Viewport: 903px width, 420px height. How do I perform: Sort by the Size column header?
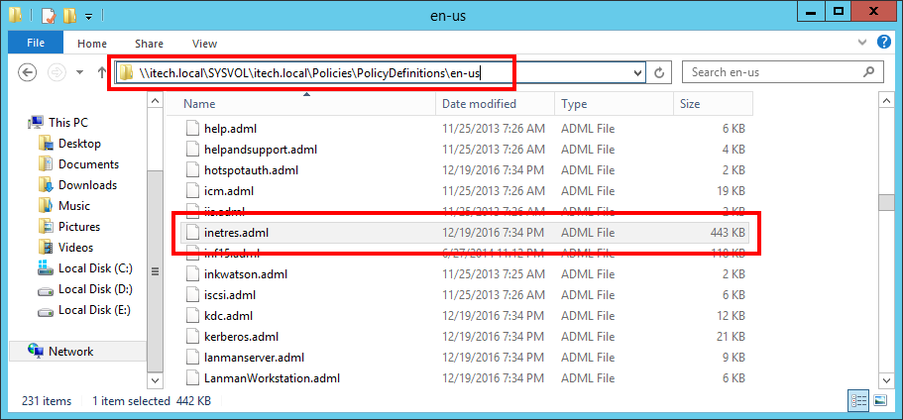click(713, 104)
